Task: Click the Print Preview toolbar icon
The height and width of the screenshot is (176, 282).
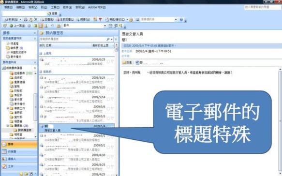Action: 46,26
